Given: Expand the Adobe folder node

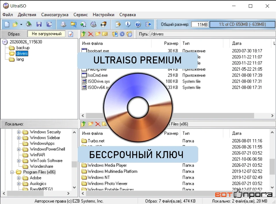Looking at the screenshot, I should [x=19, y=178].
